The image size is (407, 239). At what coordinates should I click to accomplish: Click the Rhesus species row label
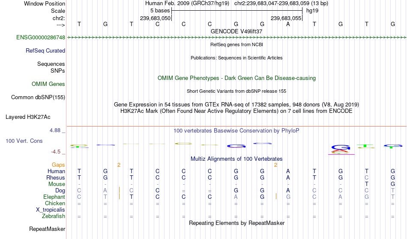point(56,177)
